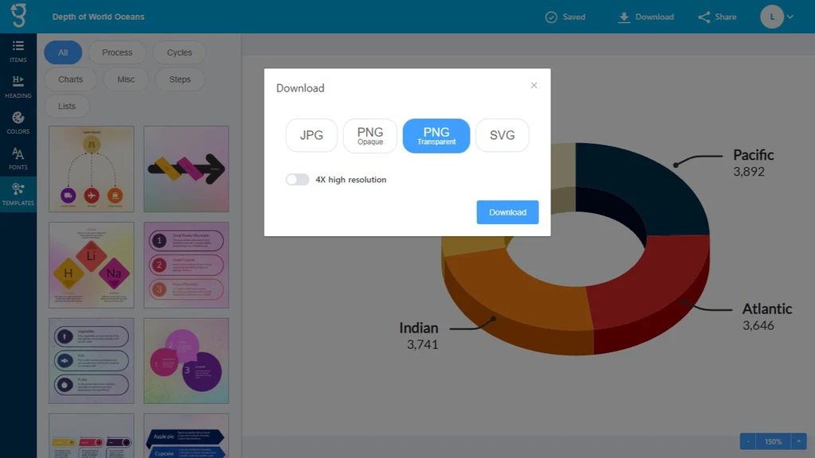This screenshot has height=458, width=815.
Task: Filter templates by Cycles category
Action: (x=179, y=52)
